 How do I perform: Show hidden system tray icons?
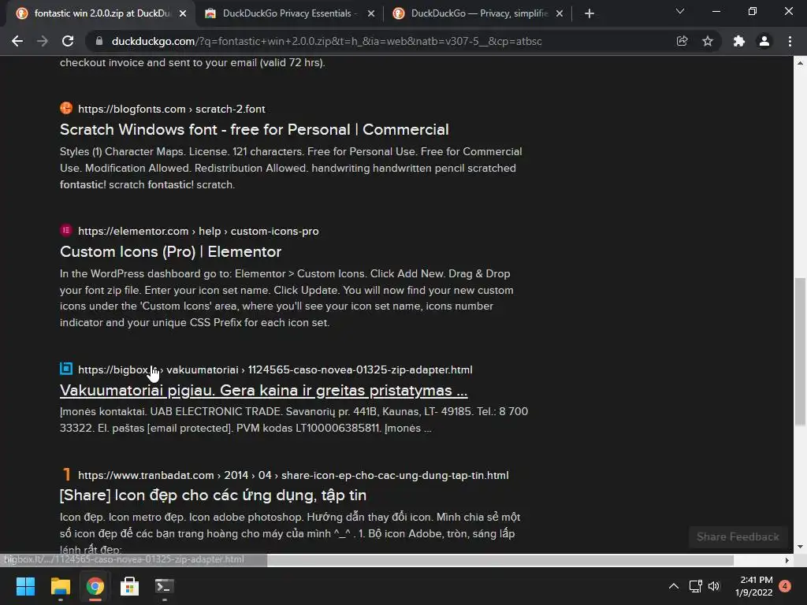tap(674, 586)
